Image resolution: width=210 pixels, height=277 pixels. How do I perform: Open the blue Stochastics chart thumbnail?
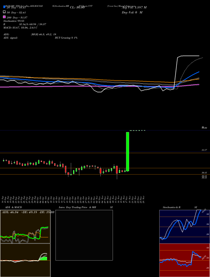coord(184,227)
